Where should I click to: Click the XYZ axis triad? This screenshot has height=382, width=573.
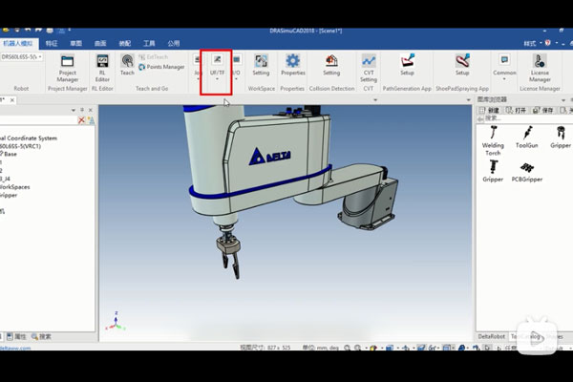click(x=116, y=322)
